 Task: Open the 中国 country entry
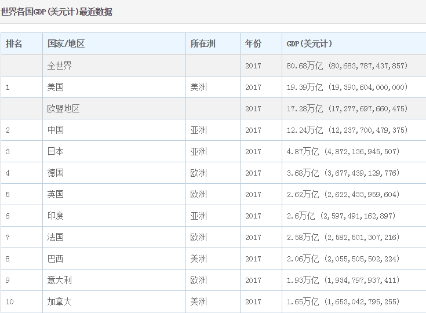tap(56, 130)
